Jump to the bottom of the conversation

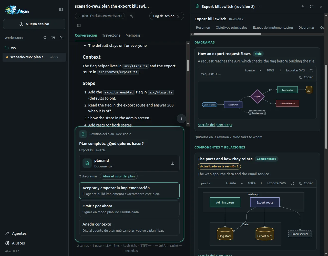coord(181,119)
